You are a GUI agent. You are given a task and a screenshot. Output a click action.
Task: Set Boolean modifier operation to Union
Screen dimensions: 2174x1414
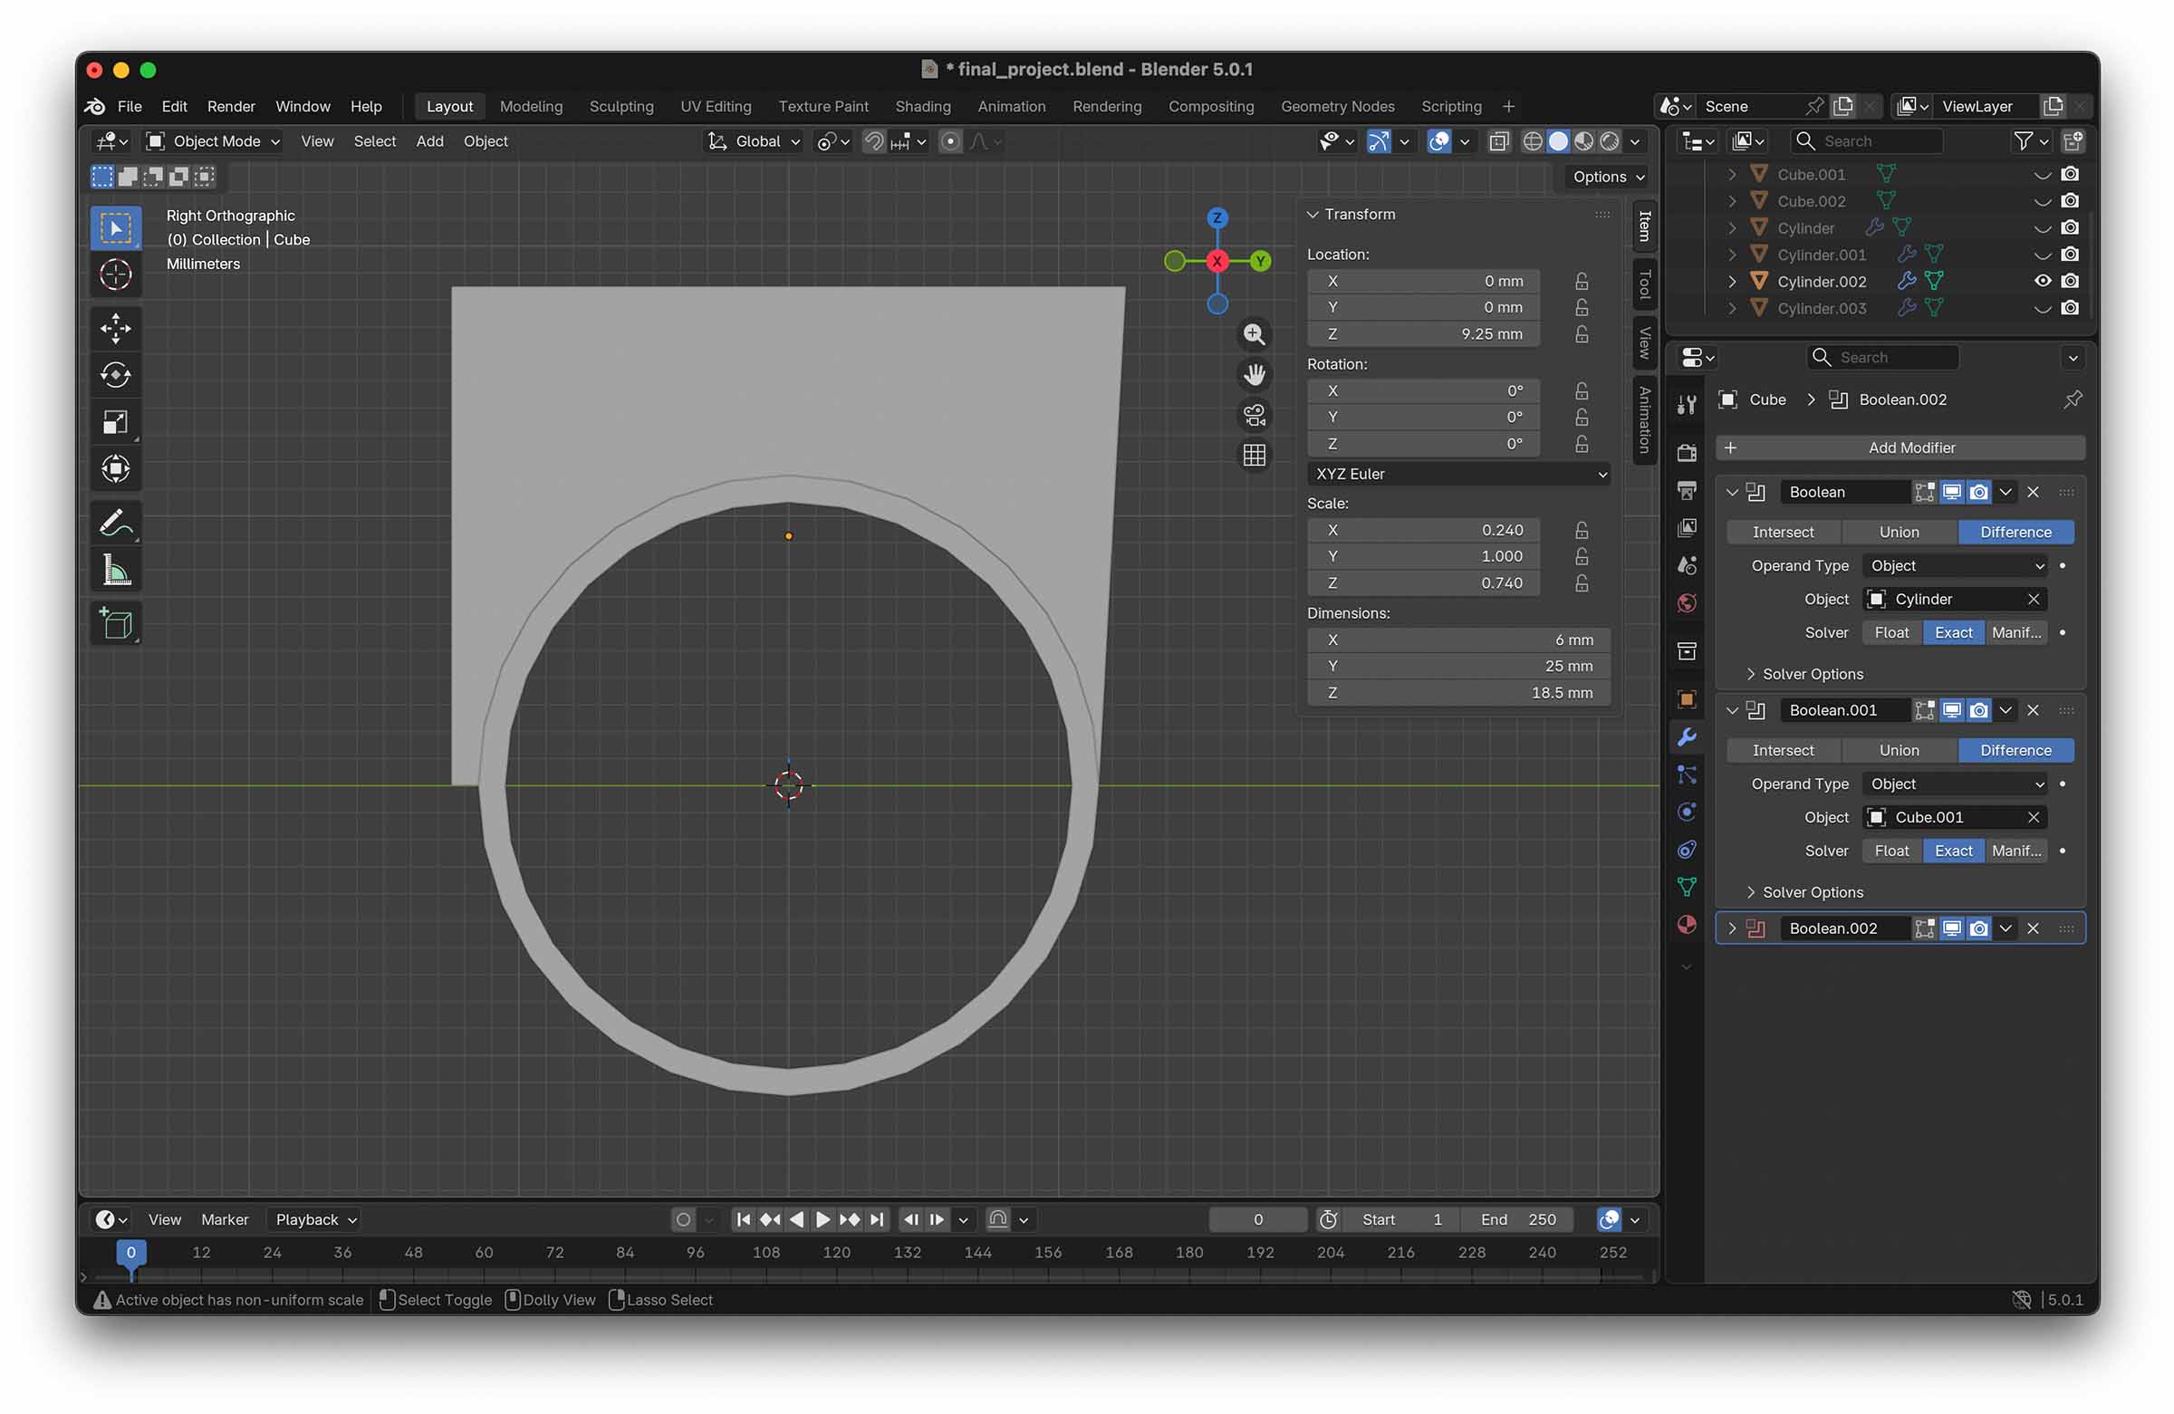pos(1898,532)
